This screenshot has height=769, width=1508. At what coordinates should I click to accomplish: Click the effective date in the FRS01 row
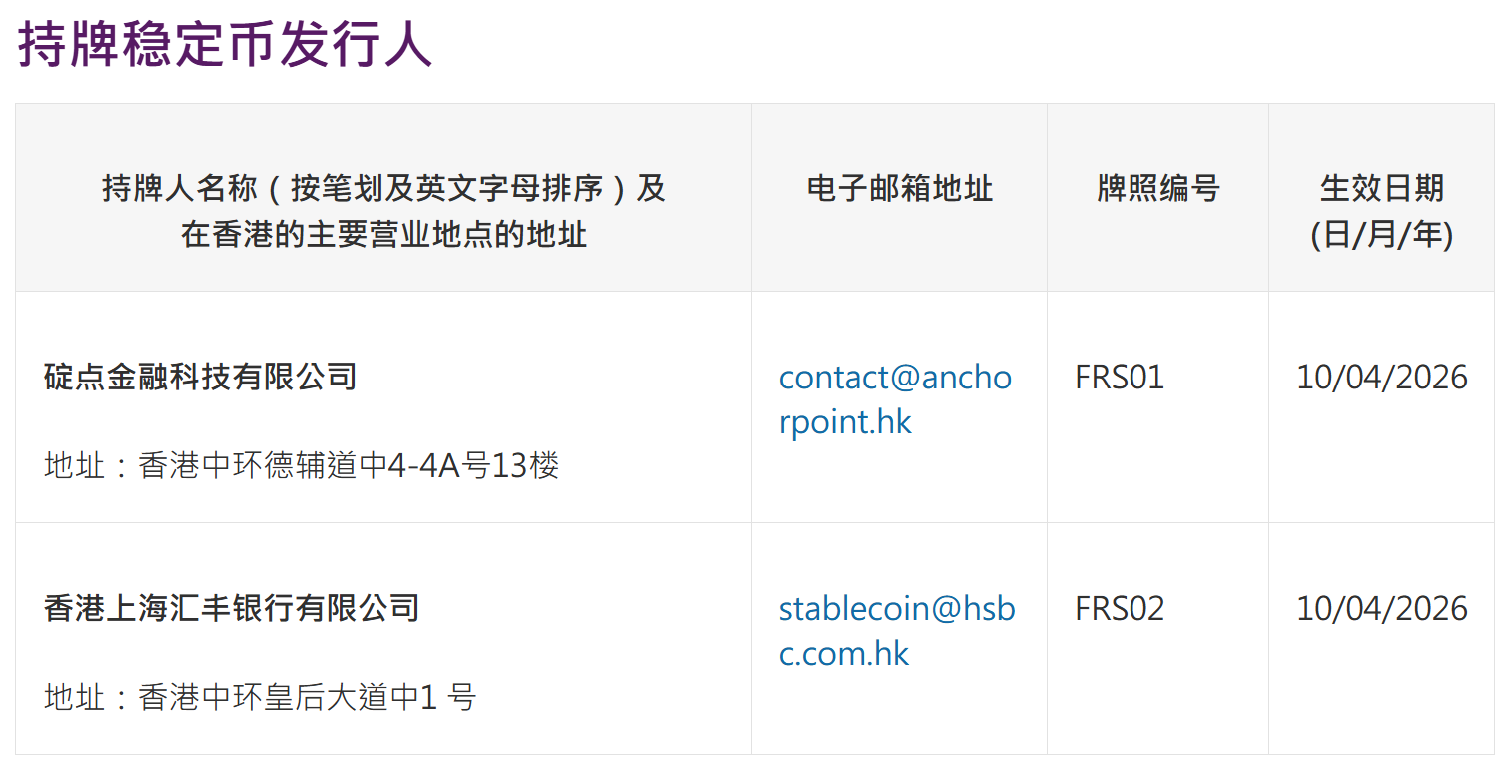tap(1381, 377)
